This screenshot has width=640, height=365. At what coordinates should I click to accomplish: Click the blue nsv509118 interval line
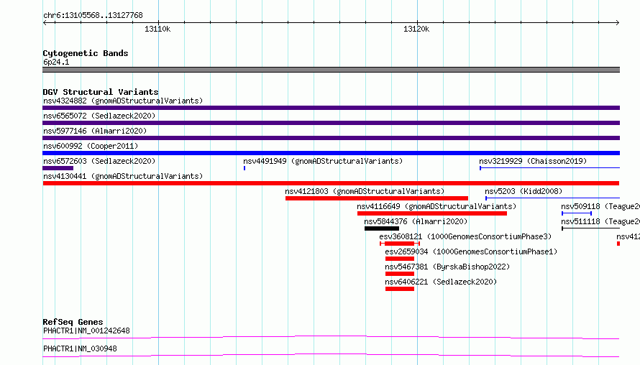577,213
